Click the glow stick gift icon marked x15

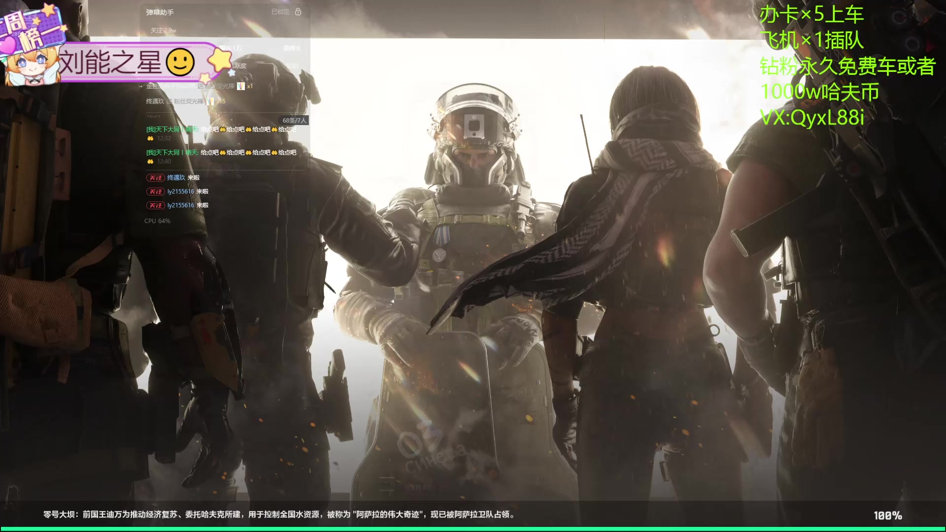coord(210,101)
